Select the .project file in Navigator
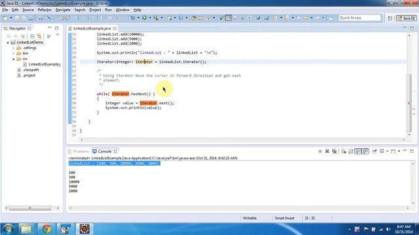The height and width of the screenshot is (235, 419). click(x=26, y=76)
